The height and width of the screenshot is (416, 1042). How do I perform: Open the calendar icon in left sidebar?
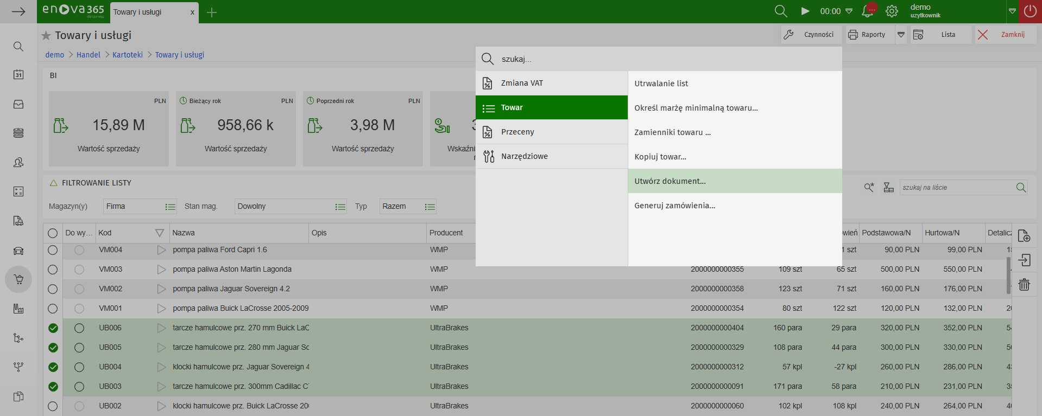click(x=18, y=75)
